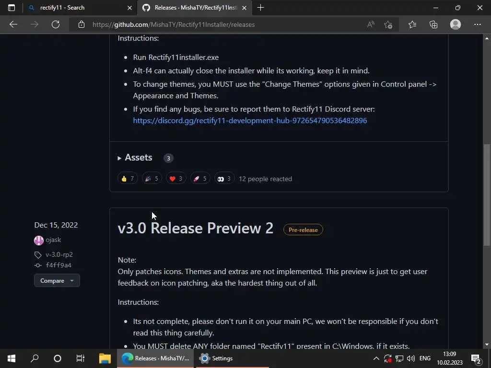The width and height of the screenshot is (491, 368).
Task: Open ojask user profile
Action: coord(53,240)
